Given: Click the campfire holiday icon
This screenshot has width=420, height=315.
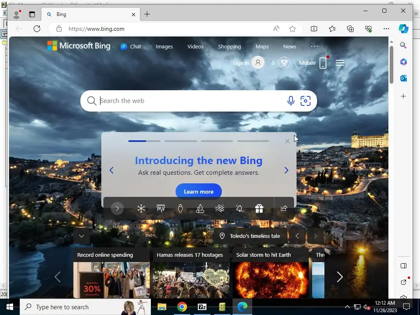Looking at the screenshot, I should coord(200,208).
